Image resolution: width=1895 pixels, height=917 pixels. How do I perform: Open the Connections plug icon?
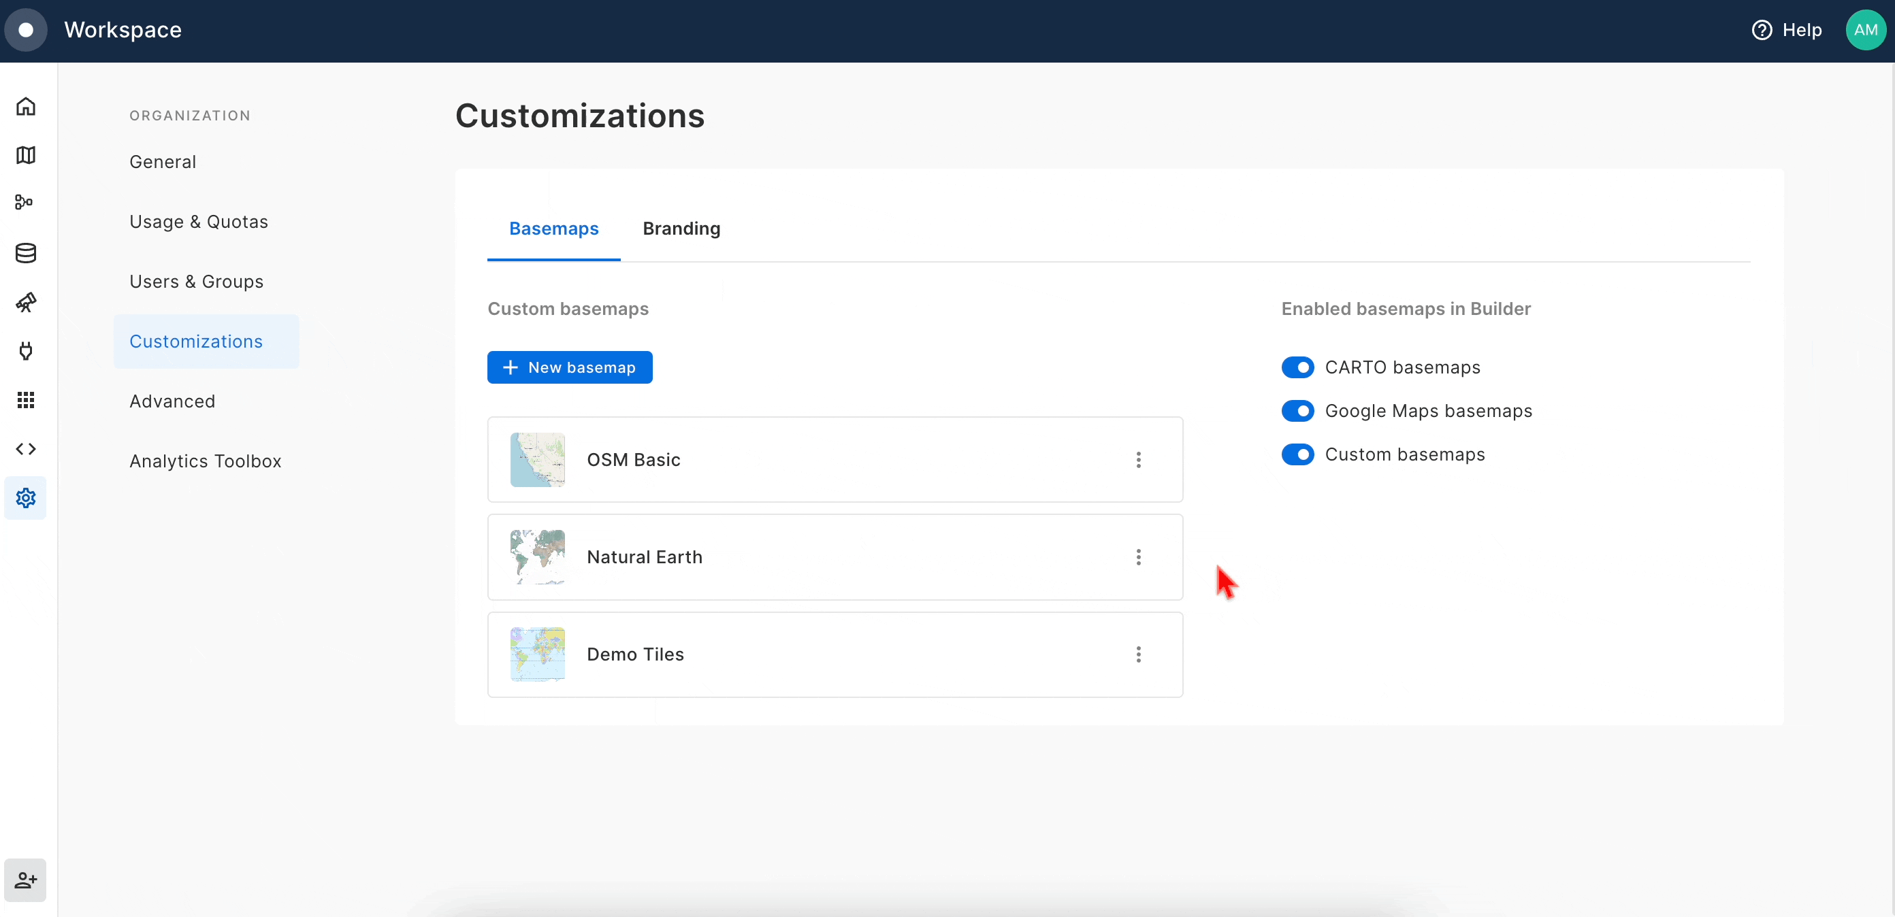pyautogui.click(x=26, y=352)
